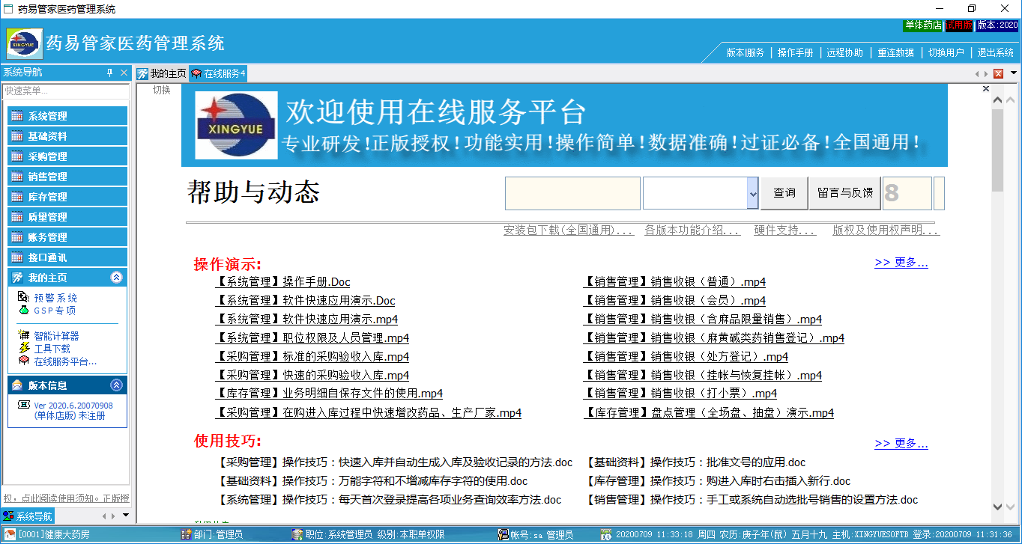
Task: Open 快速的采购验收入库.mp4 link
Action: [312, 375]
